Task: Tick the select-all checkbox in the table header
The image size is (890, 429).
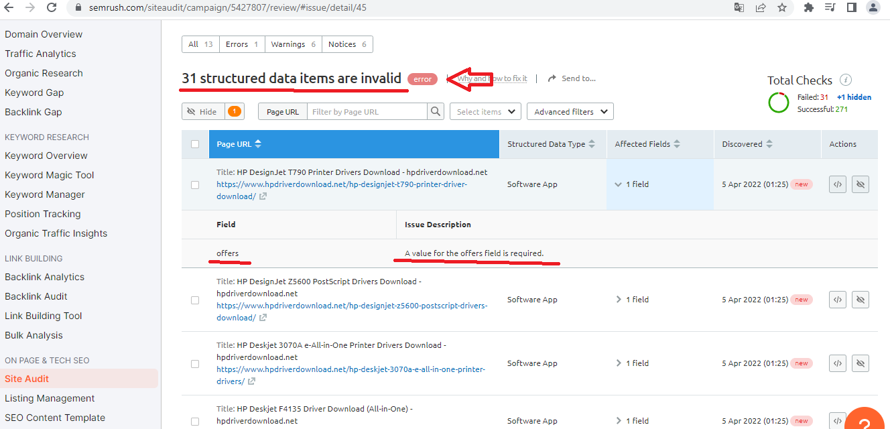Action: [195, 144]
